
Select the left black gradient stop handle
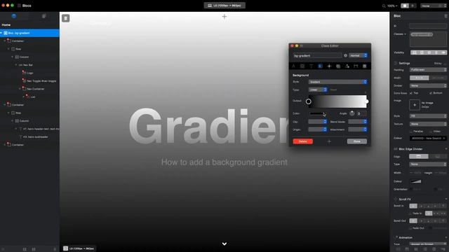click(309, 101)
